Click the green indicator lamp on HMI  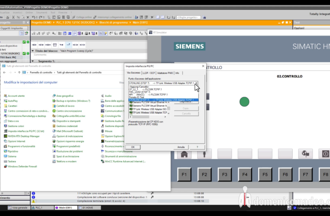click(244, 102)
